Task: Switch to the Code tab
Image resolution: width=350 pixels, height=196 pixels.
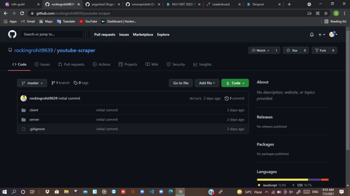Action: [x=19, y=64]
